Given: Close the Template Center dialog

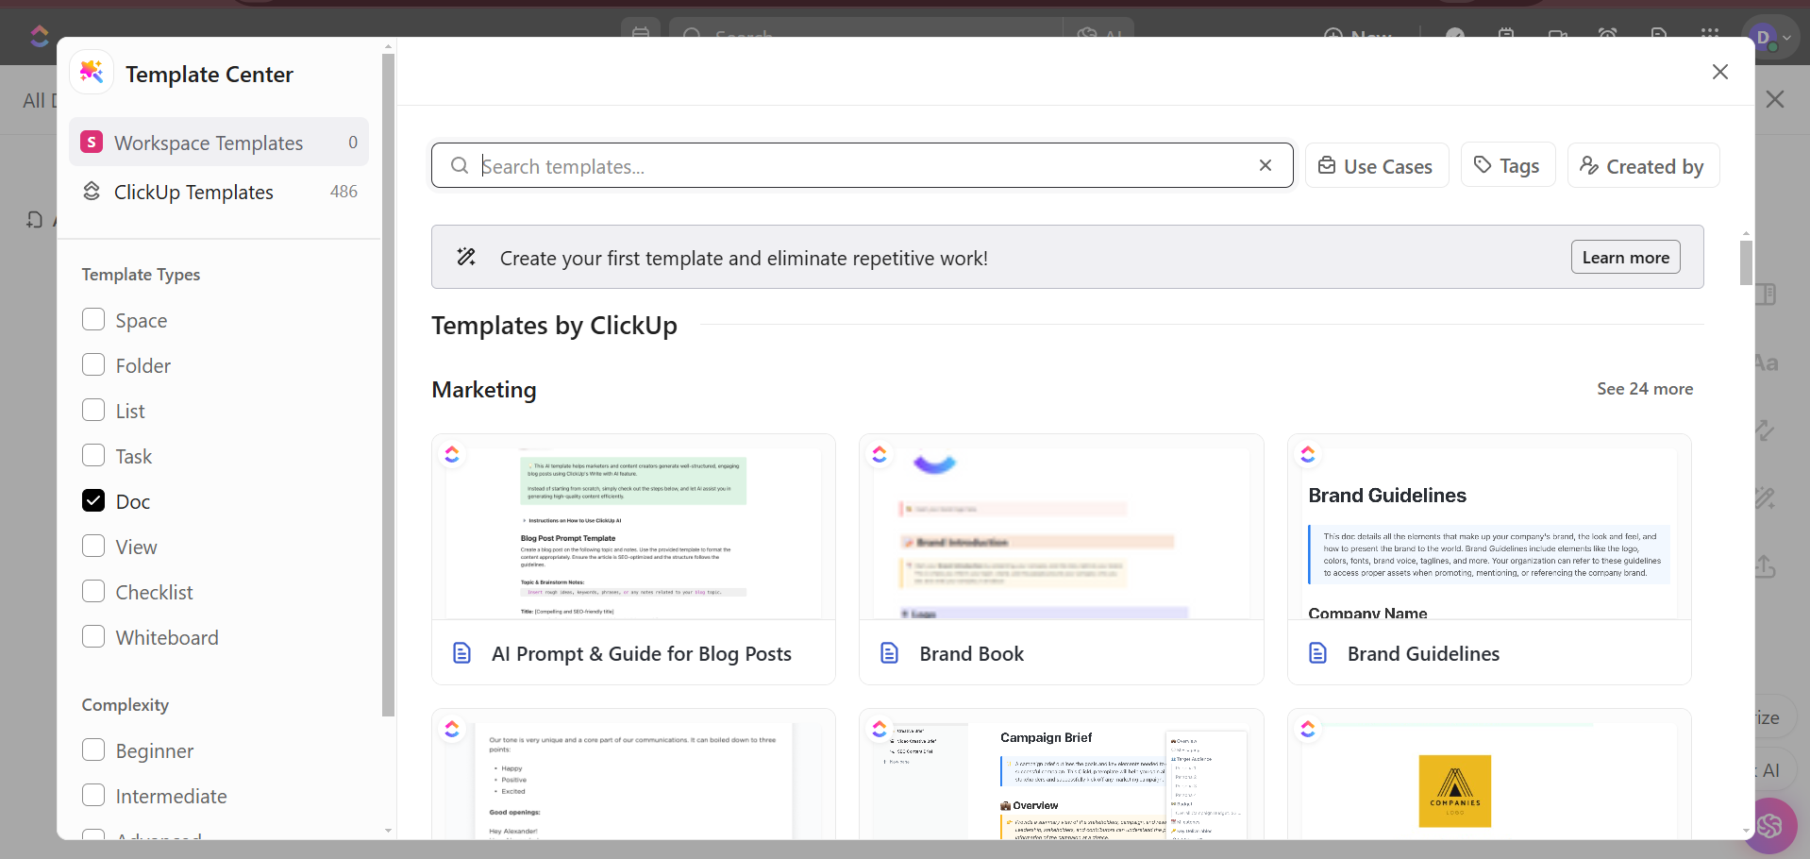Looking at the screenshot, I should pos(1720,72).
